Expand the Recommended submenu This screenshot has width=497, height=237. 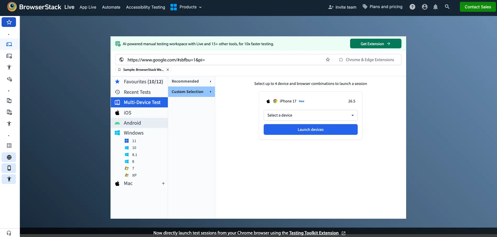pos(191,81)
